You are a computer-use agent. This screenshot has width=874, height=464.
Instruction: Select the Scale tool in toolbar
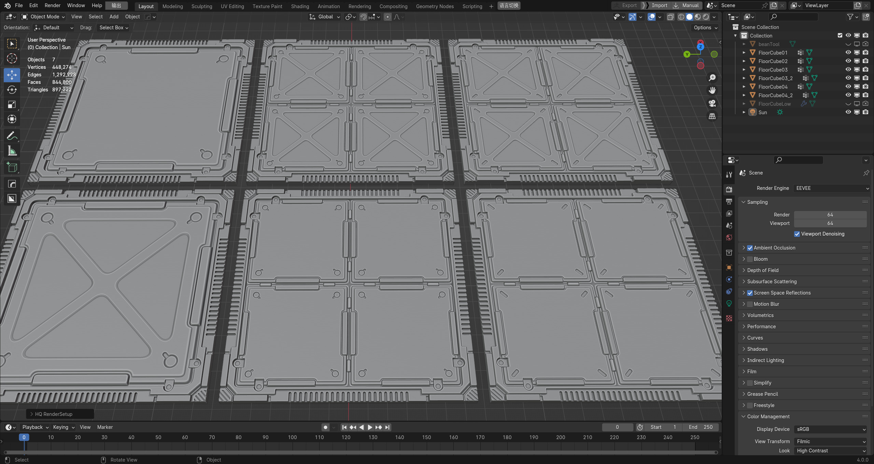(x=12, y=104)
